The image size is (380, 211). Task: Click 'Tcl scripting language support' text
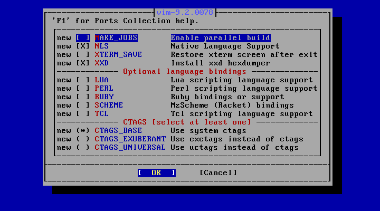point(242,114)
